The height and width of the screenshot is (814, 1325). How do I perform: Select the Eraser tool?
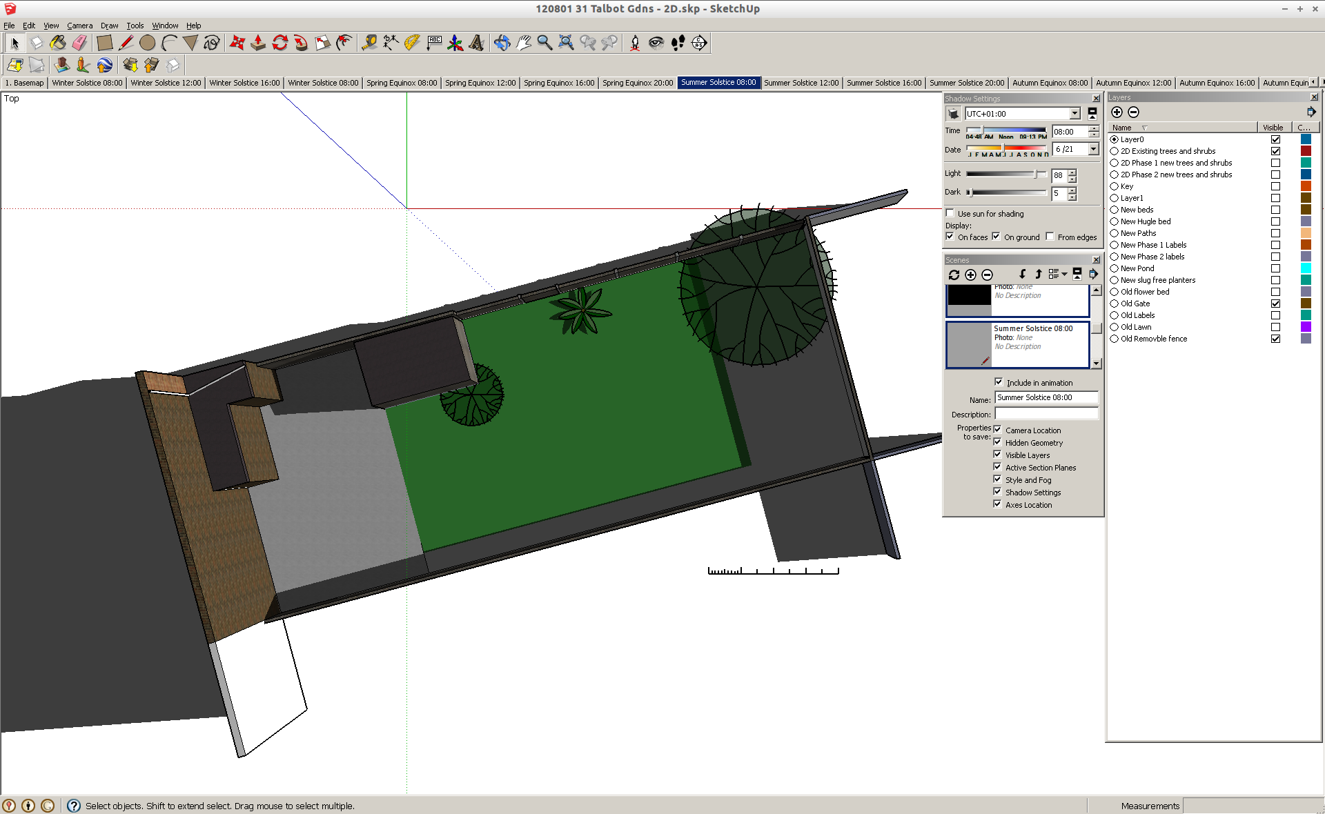[79, 43]
